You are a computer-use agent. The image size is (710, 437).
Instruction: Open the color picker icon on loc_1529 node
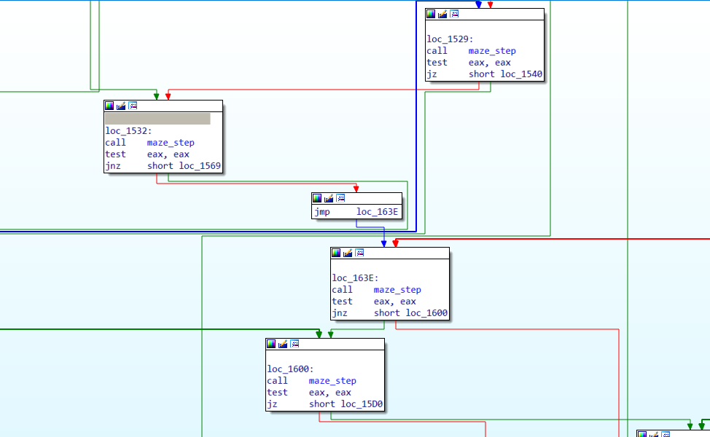[x=430, y=13]
